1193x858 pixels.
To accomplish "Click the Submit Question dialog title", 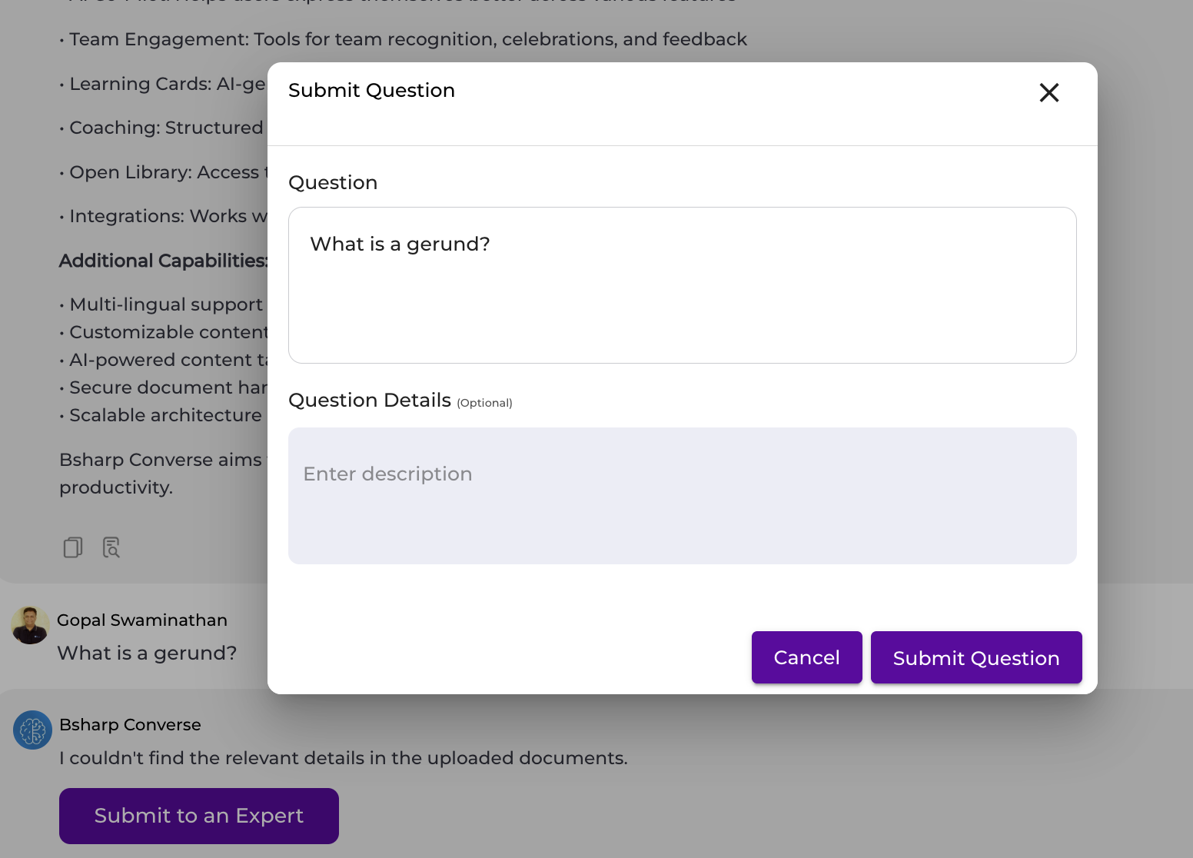I will (x=371, y=90).
